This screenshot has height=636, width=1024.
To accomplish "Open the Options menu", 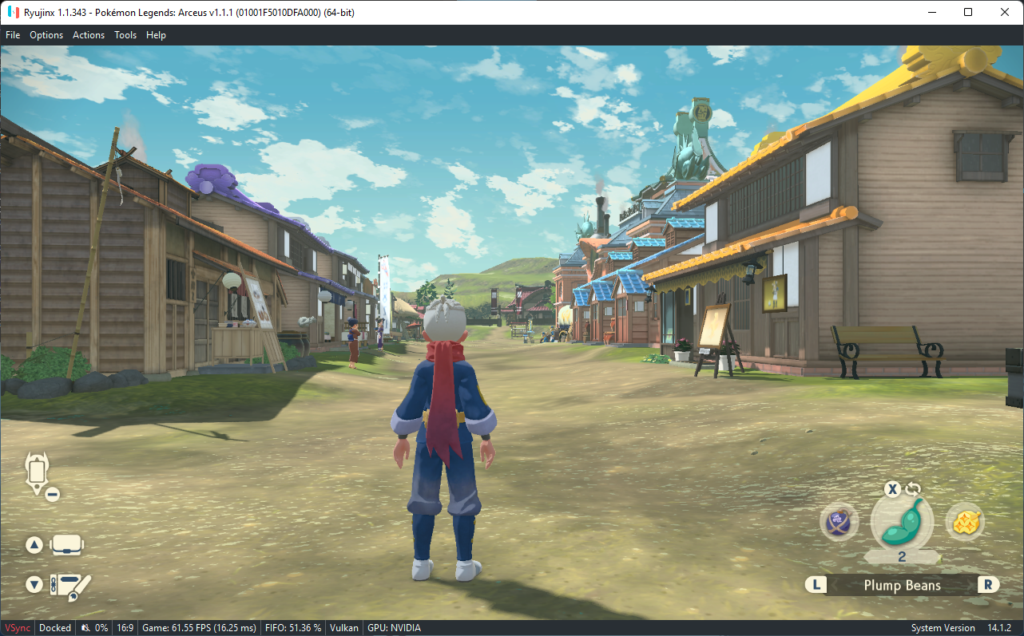I will pyautogui.click(x=46, y=35).
